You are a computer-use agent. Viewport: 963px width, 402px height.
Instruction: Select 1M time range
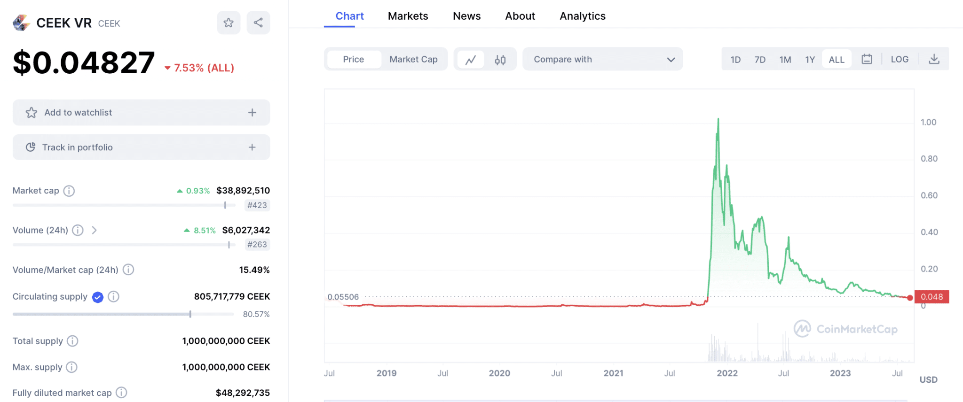click(785, 60)
